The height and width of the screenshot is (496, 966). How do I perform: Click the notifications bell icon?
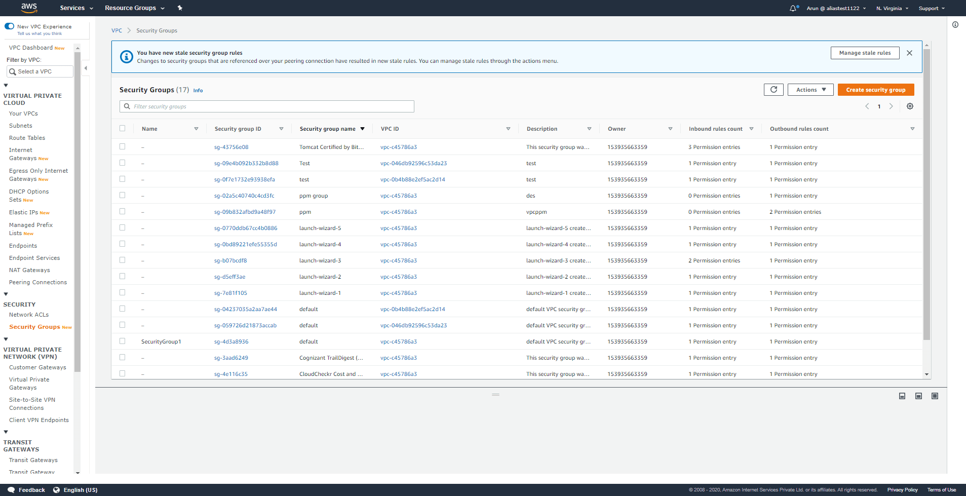coord(792,8)
